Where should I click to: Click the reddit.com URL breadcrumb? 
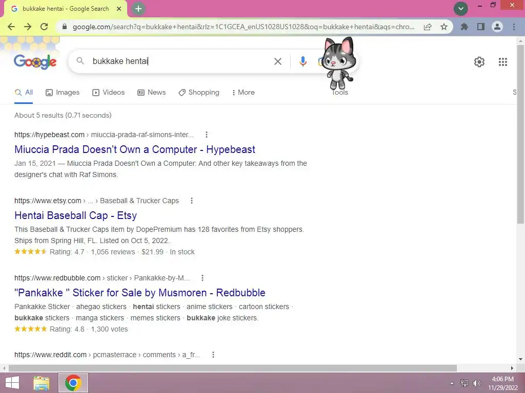point(107,355)
